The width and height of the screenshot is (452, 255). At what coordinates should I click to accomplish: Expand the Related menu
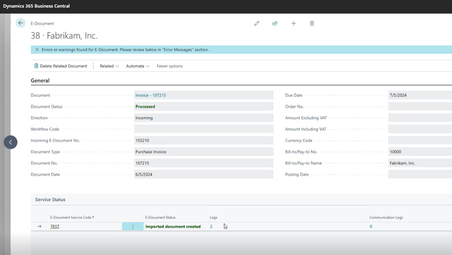click(110, 66)
